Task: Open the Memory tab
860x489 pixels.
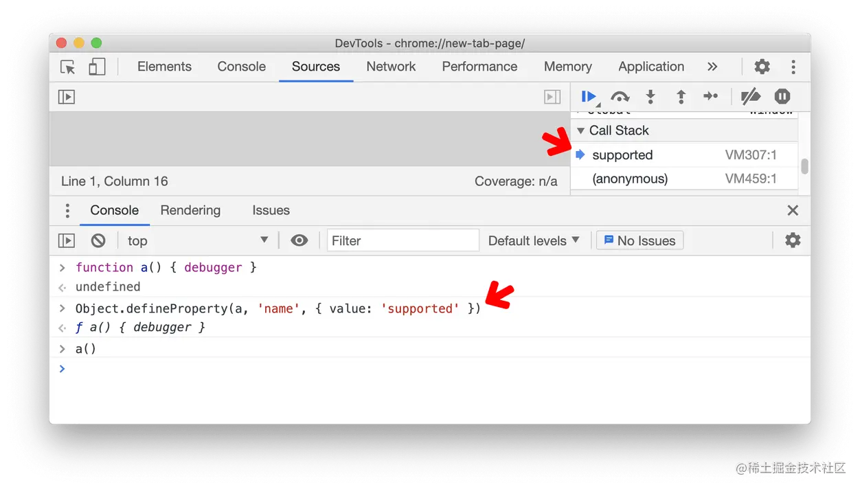Action: 567,67
